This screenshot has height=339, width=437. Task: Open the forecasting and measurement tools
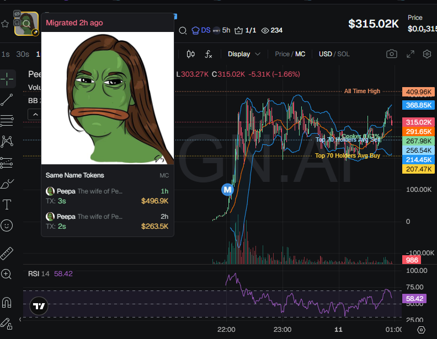(x=7, y=163)
